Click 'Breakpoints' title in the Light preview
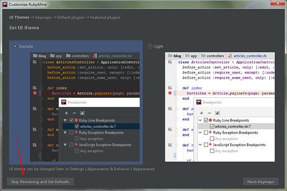 [x=212, y=102]
